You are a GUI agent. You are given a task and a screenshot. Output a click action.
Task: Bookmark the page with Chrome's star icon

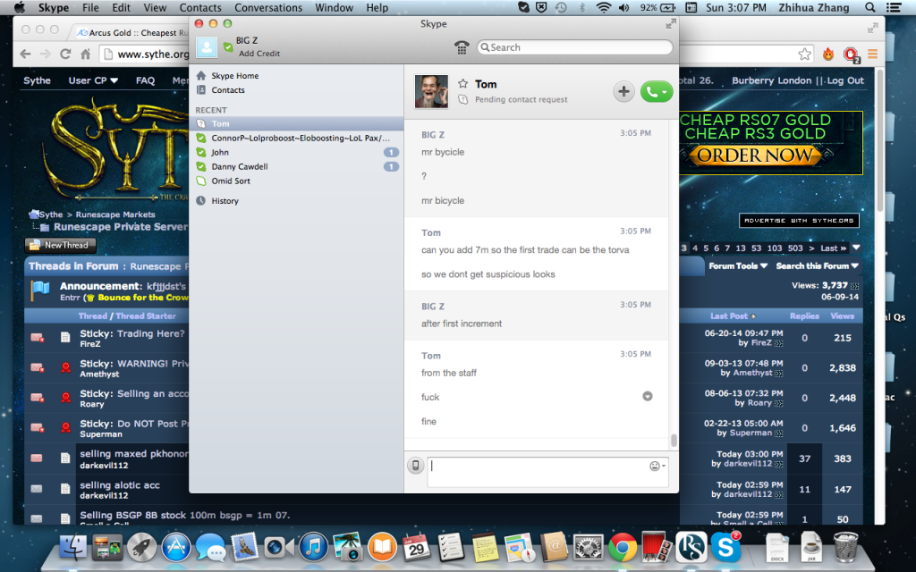(804, 55)
